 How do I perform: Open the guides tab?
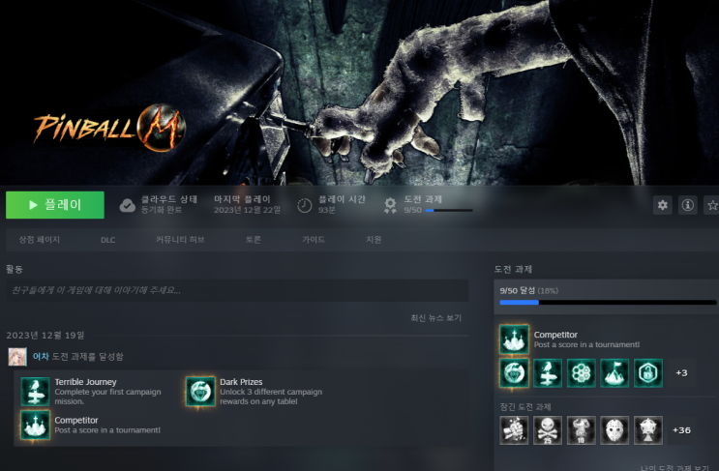pyautogui.click(x=314, y=240)
